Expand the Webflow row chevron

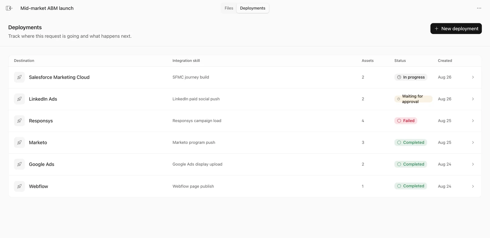click(x=473, y=186)
